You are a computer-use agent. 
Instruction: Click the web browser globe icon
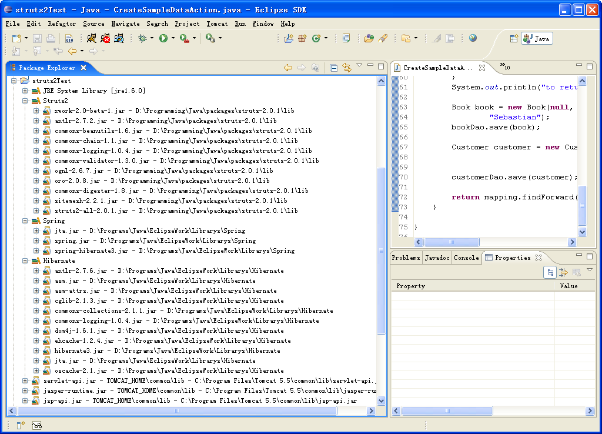pyautogui.click(x=473, y=38)
